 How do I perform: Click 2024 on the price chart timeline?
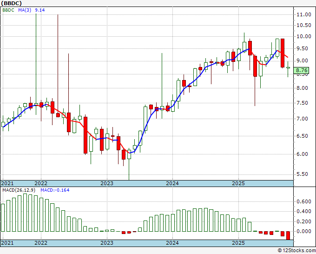(172, 183)
